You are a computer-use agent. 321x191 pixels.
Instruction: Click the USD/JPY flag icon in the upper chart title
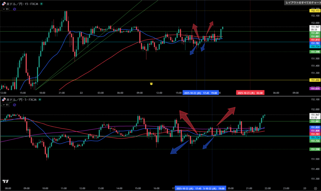click(3, 4)
